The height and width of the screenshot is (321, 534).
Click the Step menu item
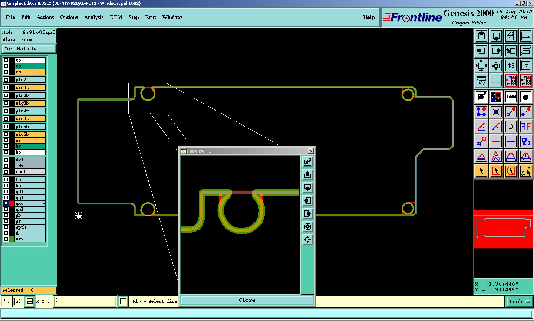[x=133, y=17]
